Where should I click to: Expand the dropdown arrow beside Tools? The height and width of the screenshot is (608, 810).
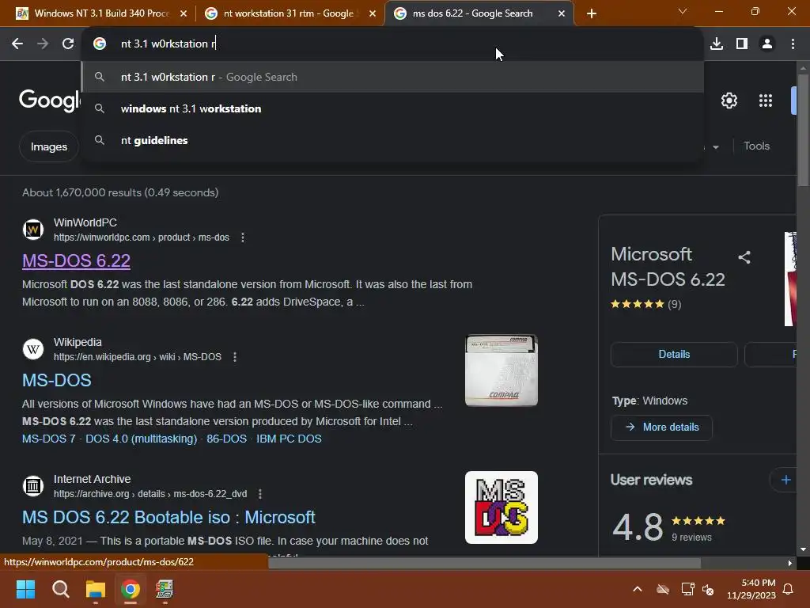[x=715, y=147]
